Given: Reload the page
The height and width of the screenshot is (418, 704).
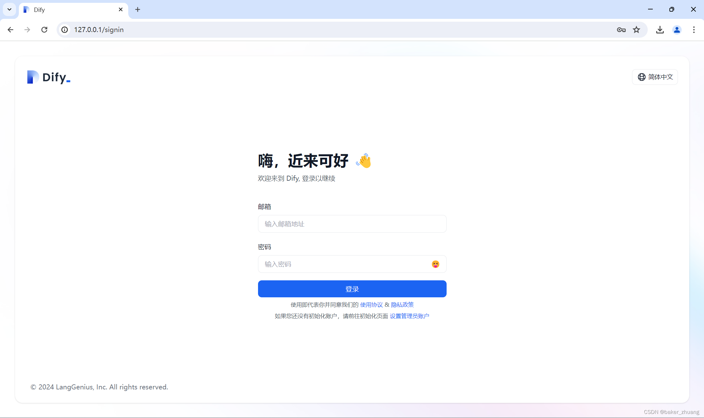Looking at the screenshot, I should 44,30.
